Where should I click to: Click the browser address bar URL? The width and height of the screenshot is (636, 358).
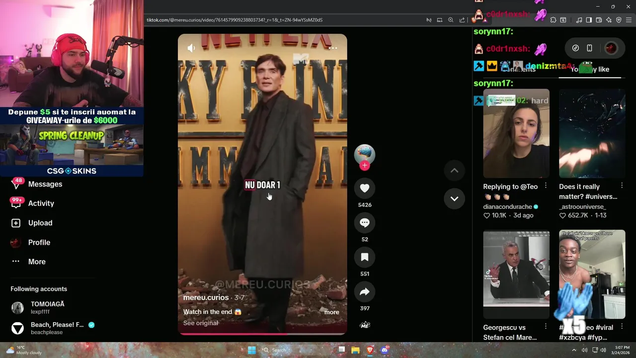235,20
